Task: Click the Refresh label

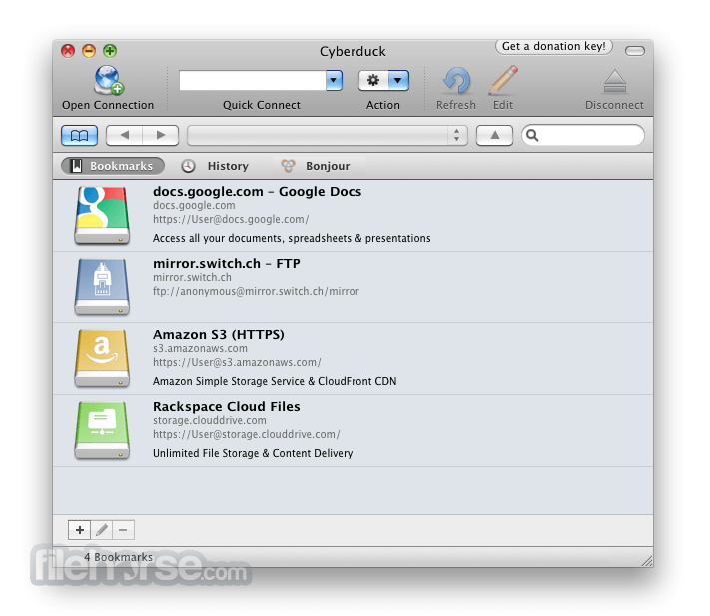Action: tap(456, 105)
